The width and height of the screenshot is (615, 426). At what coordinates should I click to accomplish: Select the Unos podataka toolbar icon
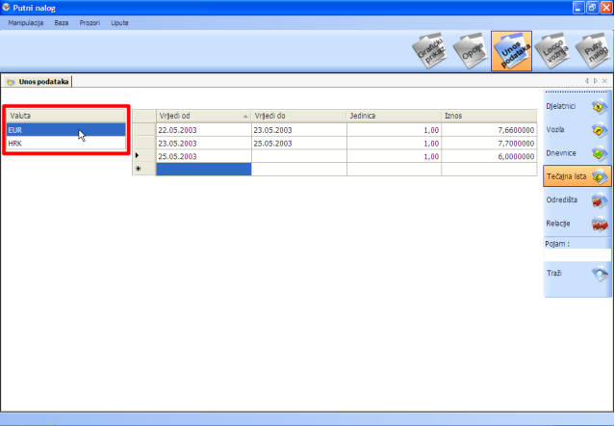(x=511, y=51)
